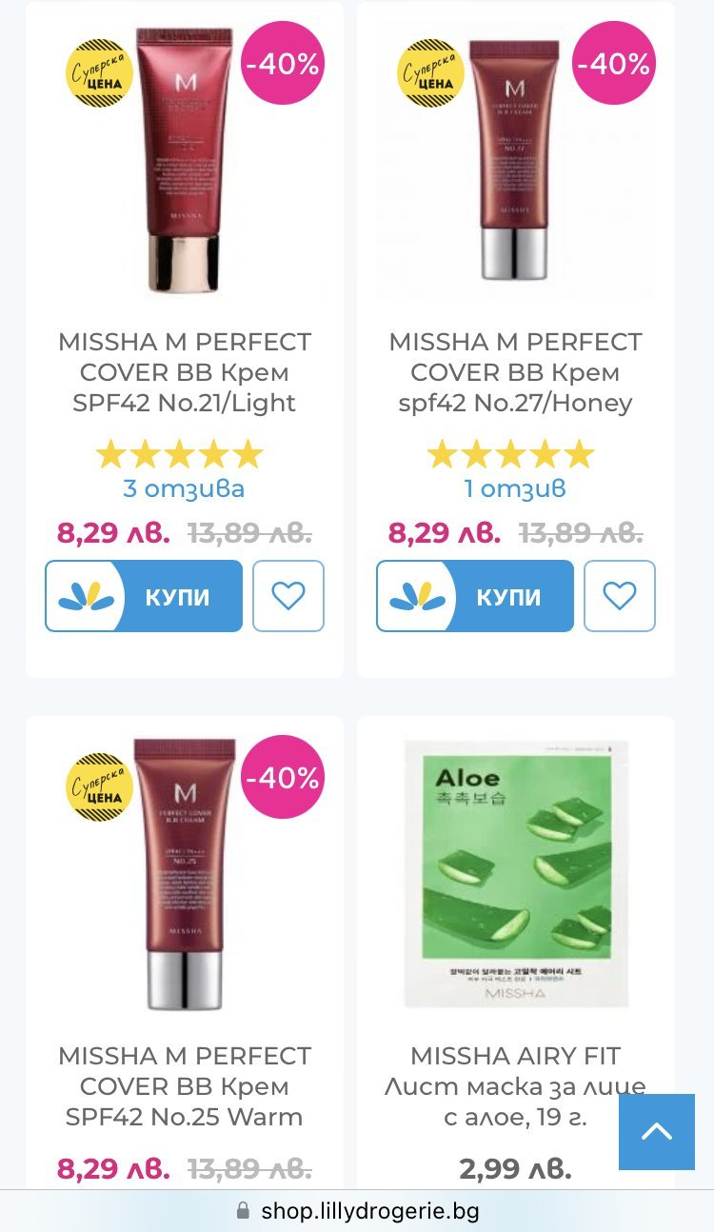Click КУПИ for No.21/Light BB cream
This screenshot has height=1232, width=714.
[x=144, y=596]
